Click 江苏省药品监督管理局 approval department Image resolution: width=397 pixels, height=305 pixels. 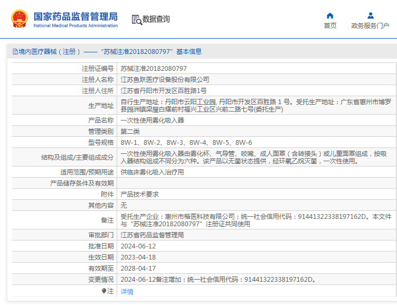pyautogui.click(x=152, y=235)
